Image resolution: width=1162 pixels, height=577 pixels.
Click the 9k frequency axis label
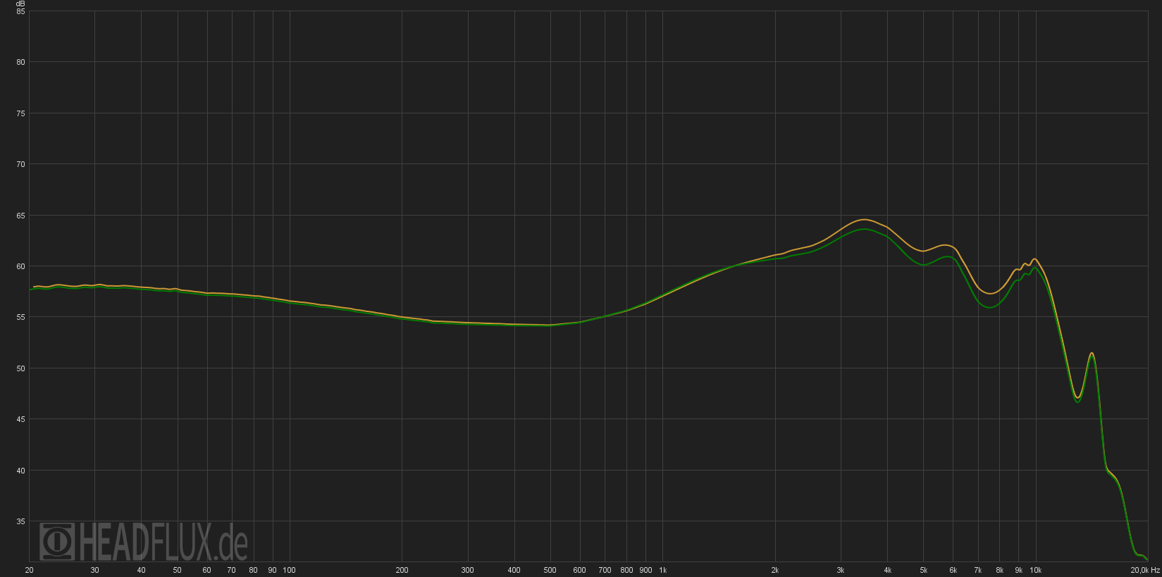(1019, 570)
